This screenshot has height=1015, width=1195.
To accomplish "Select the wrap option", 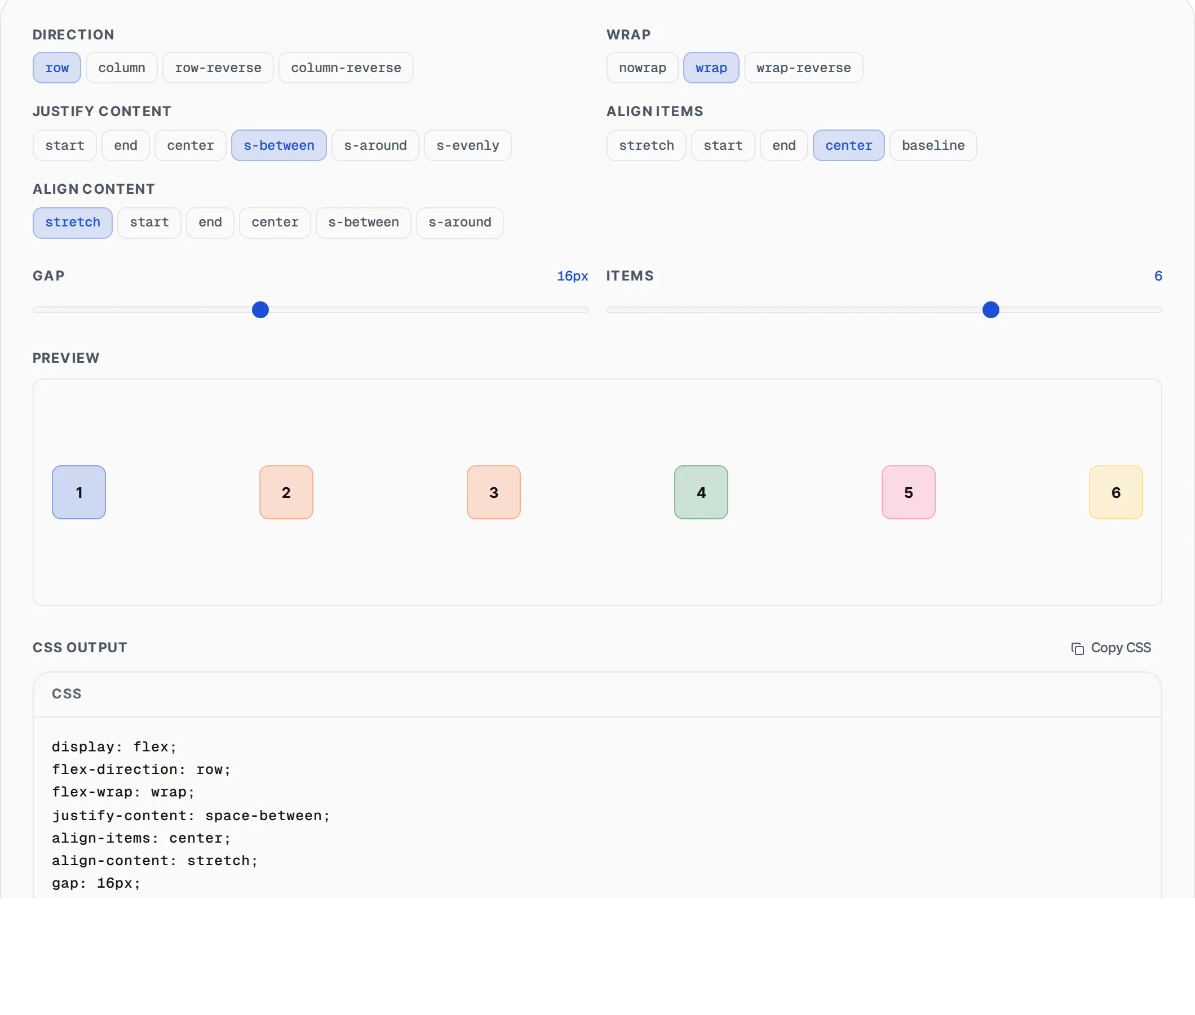I will [711, 68].
